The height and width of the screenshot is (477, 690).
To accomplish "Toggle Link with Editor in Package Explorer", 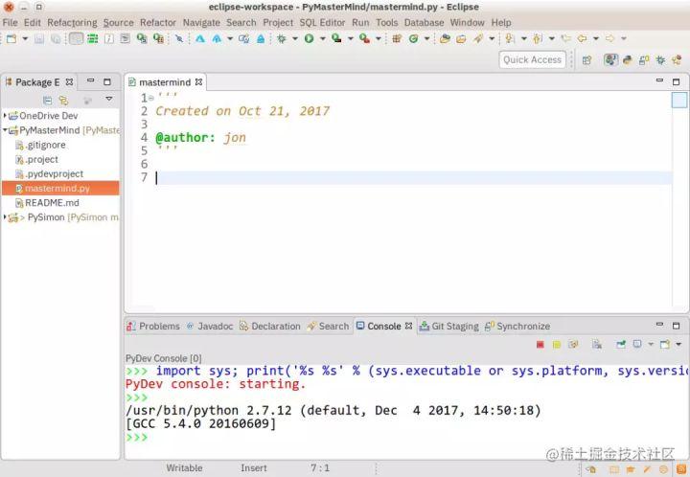I will pyautogui.click(x=64, y=101).
